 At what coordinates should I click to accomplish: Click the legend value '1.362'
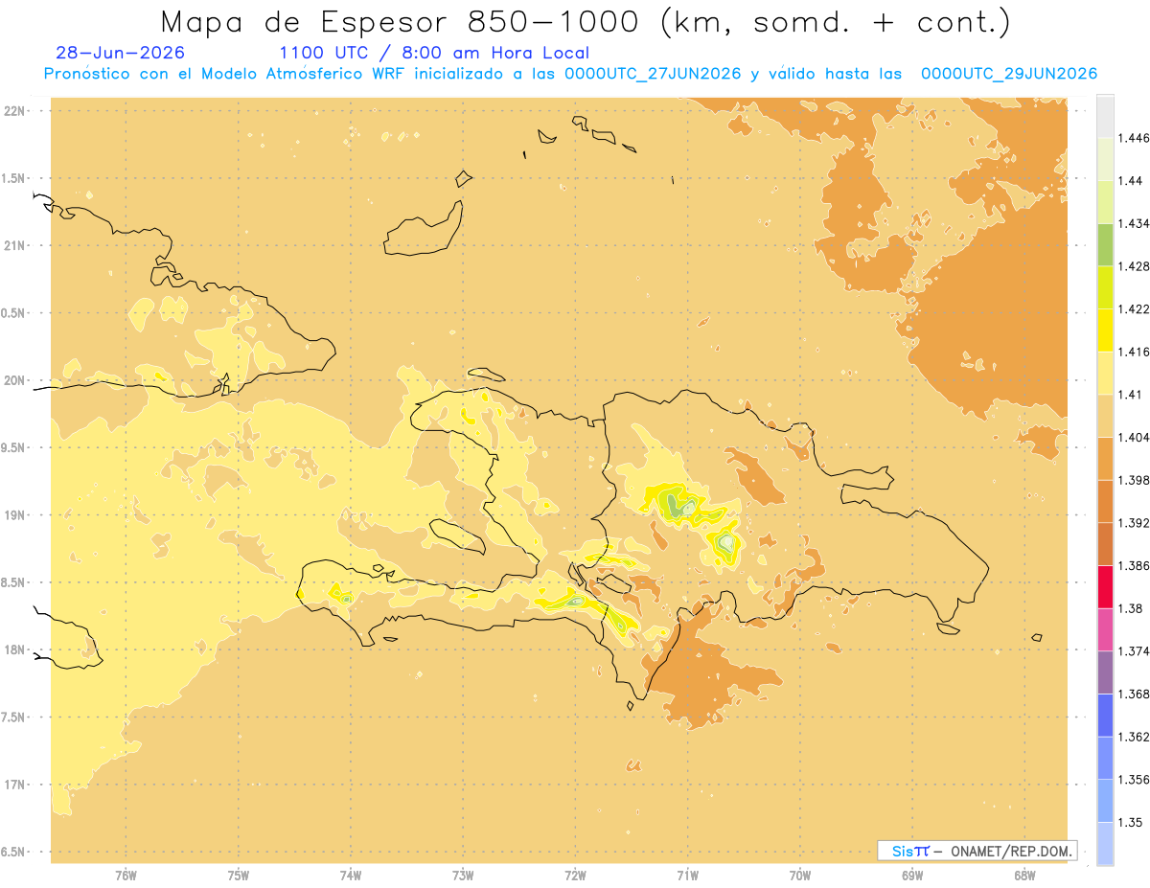click(x=1134, y=737)
